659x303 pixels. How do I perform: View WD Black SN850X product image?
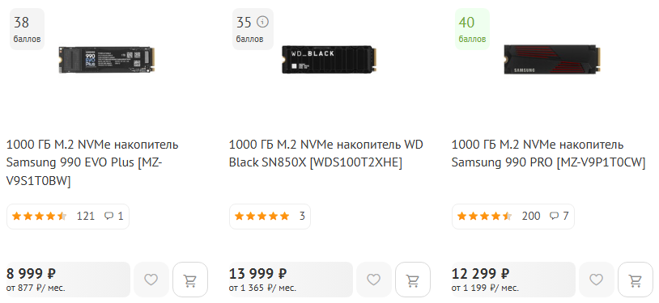click(x=329, y=60)
